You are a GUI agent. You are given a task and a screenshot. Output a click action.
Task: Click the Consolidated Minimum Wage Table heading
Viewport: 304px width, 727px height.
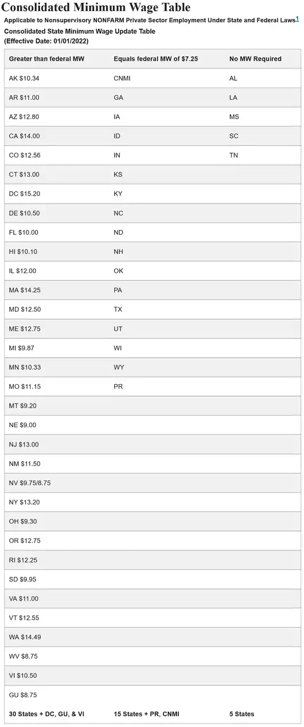97,7
